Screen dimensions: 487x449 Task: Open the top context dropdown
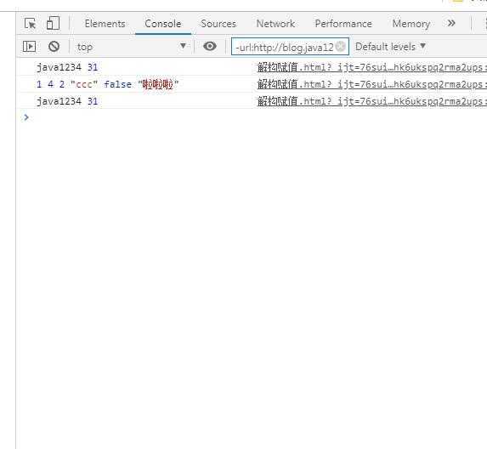point(132,47)
